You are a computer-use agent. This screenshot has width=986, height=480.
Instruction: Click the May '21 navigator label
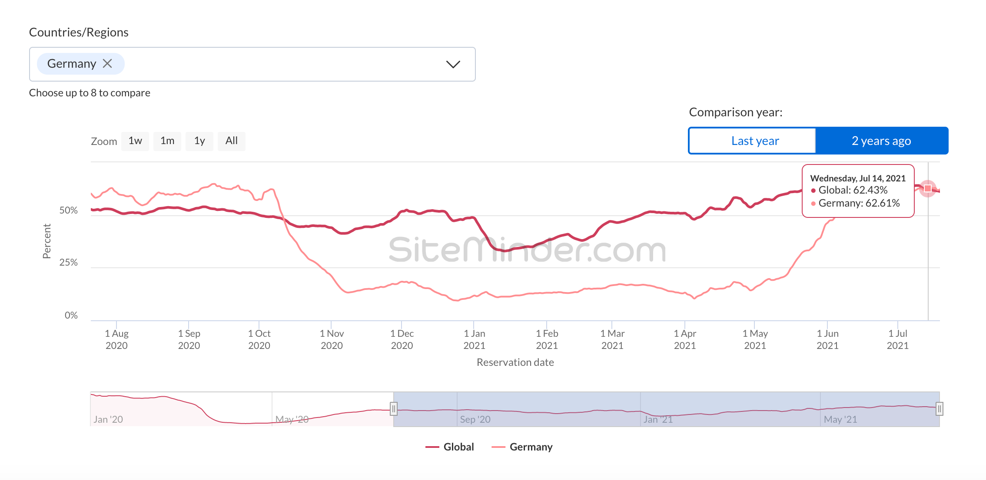[x=840, y=419]
